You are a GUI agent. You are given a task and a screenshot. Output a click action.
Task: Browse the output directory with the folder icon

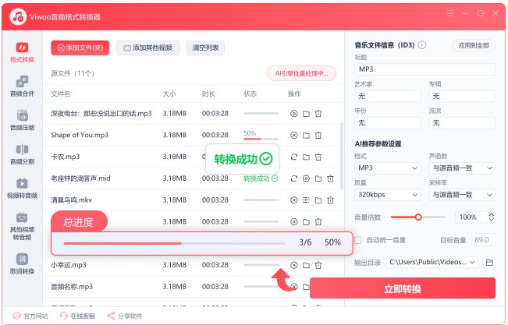click(x=489, y=262)
